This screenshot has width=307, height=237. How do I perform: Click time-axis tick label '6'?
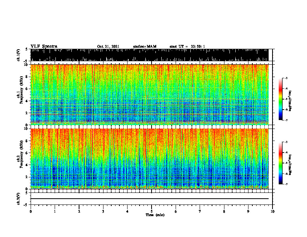point(176,211)
